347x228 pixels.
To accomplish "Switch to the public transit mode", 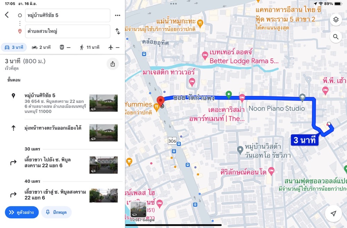I will pos(65,47).
